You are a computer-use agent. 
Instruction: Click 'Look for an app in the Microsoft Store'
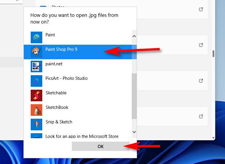[x=82, y=136]
